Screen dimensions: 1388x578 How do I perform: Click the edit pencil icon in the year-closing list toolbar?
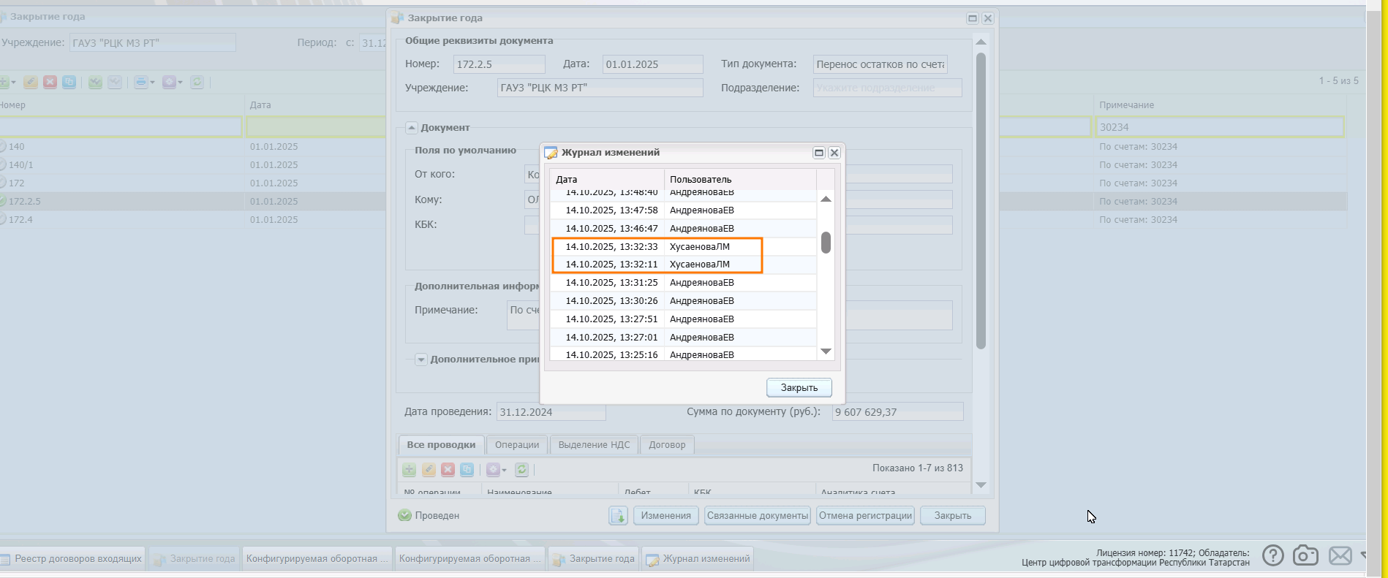tap(31, 83)
